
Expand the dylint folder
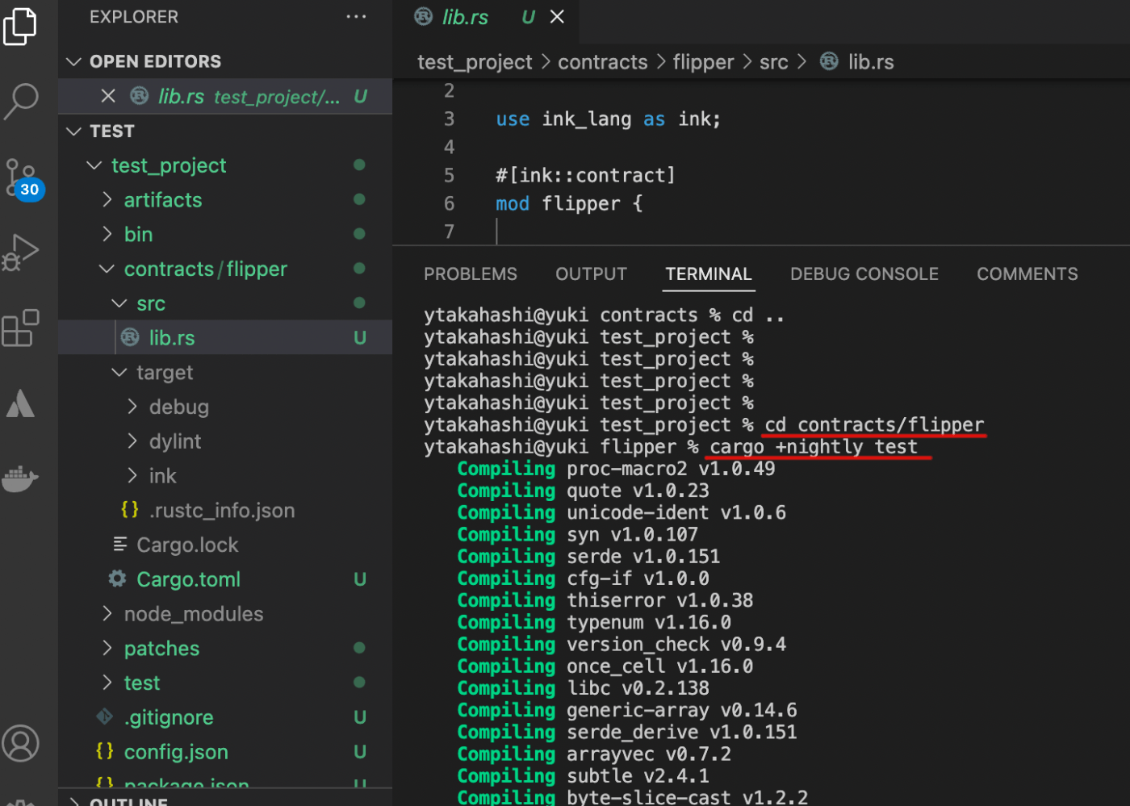click(132, 441)
